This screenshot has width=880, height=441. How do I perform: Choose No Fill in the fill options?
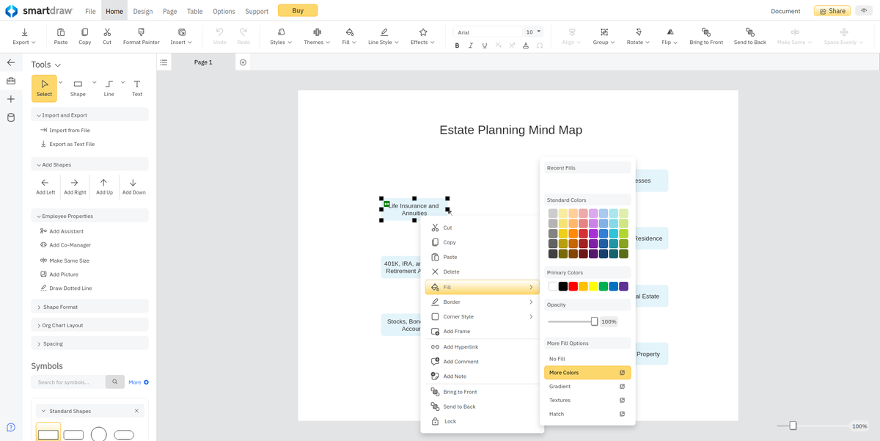[x=556, y=358]
